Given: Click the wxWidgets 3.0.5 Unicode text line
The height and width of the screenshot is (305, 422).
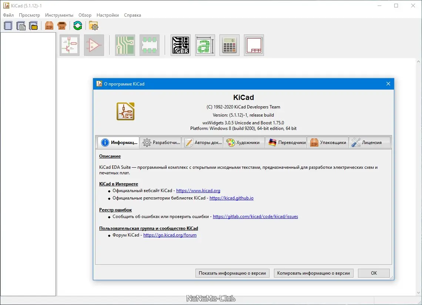Looking at the screenshot, I should (243, 123).
